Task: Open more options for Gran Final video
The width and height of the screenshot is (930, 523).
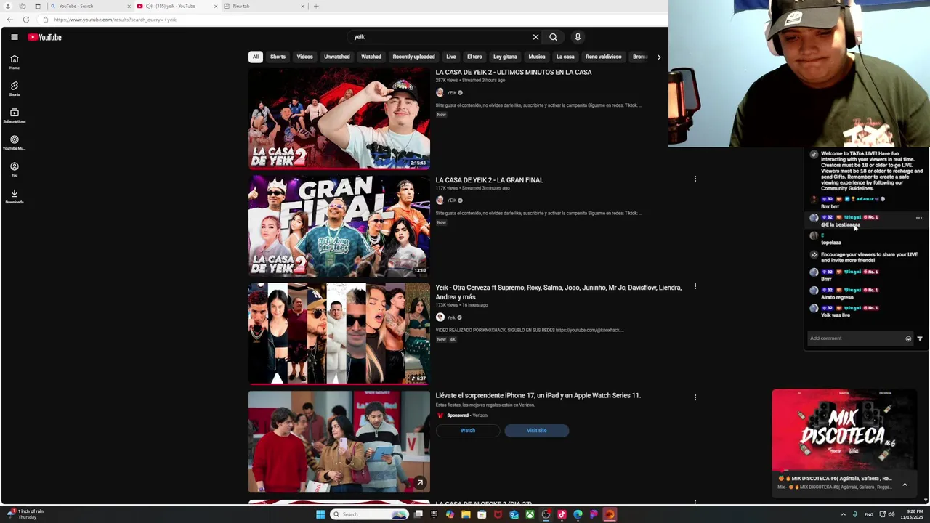Action: pos(695,179)
